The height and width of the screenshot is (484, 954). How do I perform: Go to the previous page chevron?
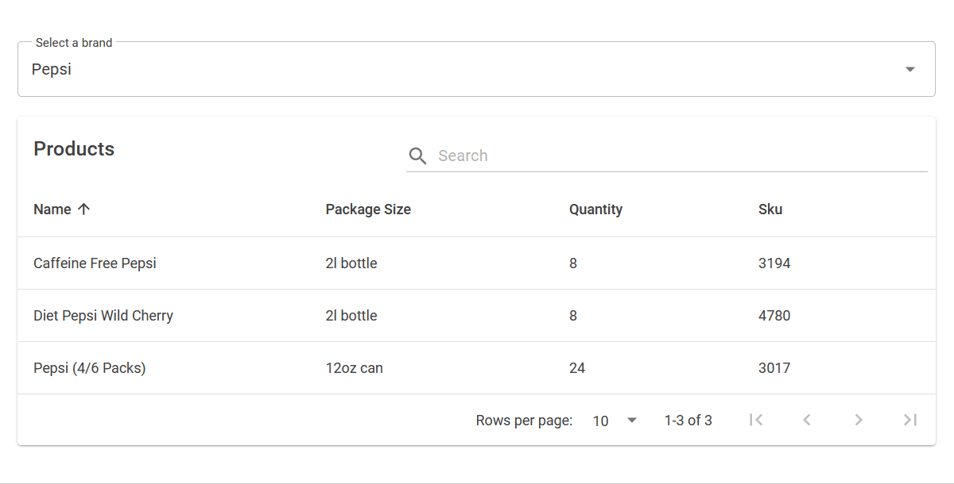[807, 420]
